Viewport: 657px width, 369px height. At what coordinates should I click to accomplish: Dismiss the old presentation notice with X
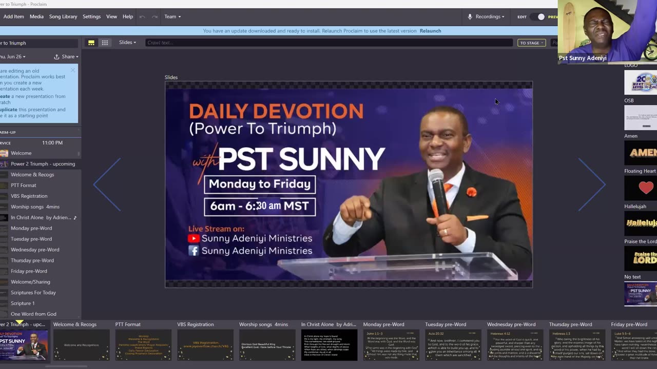pos(73,70)
